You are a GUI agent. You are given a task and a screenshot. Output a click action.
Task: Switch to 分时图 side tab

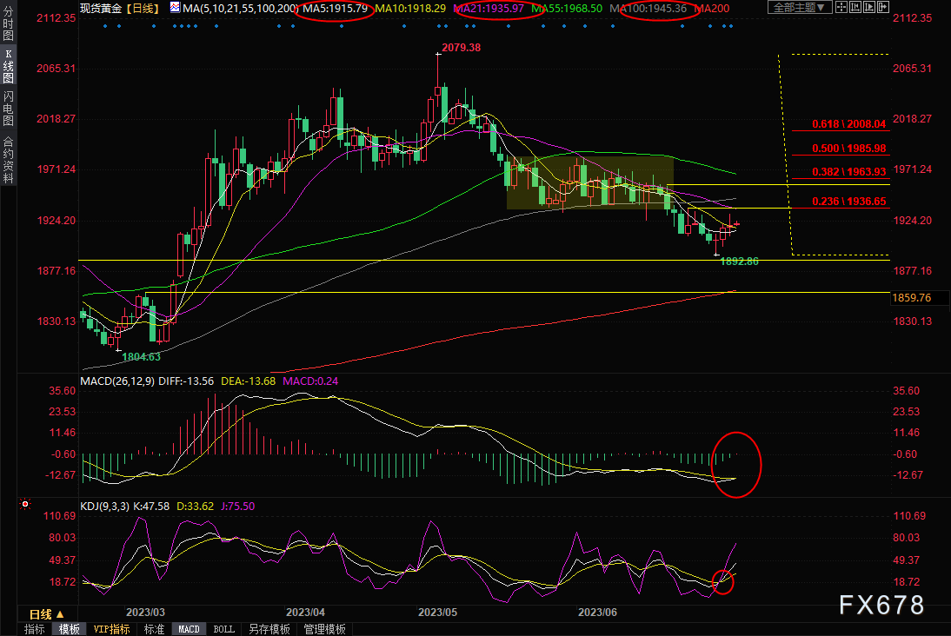(x=8, y=23)
